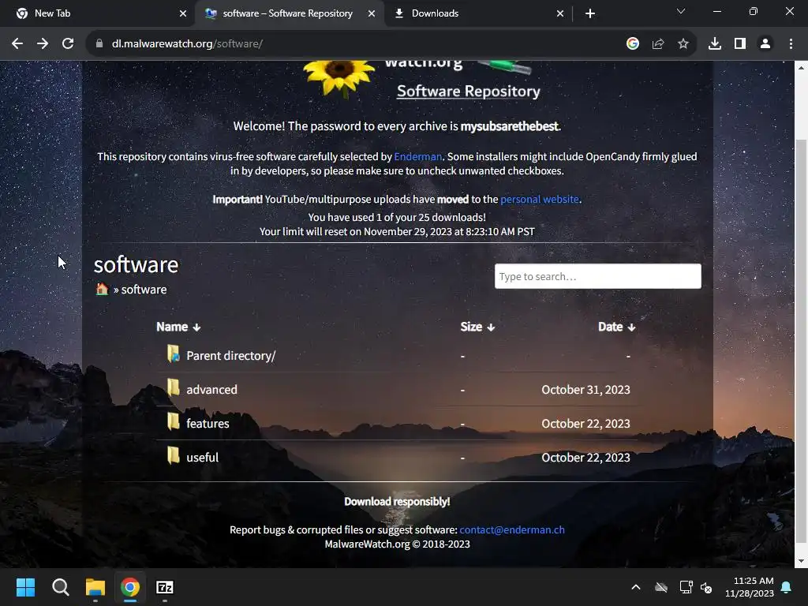Open Chrome's three-dot menu
The height and width of the screenshot is (606, 808).
(791, 44)
